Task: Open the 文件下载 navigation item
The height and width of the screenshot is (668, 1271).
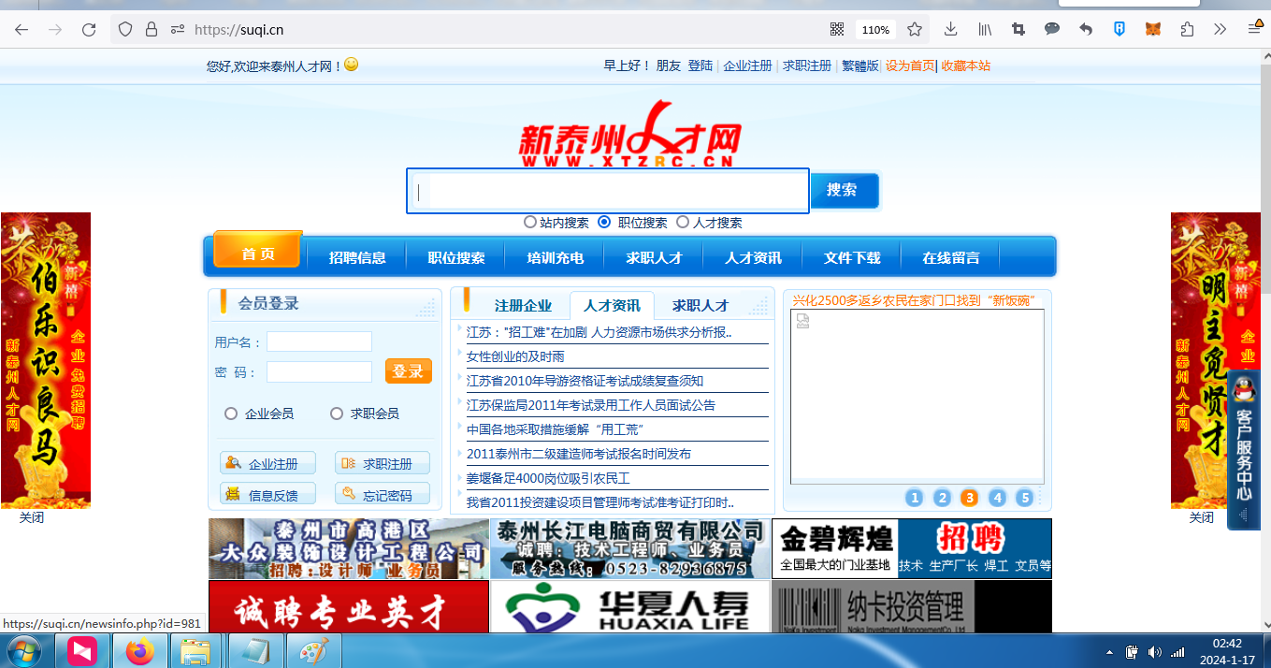Action: [x=852, y=258]
